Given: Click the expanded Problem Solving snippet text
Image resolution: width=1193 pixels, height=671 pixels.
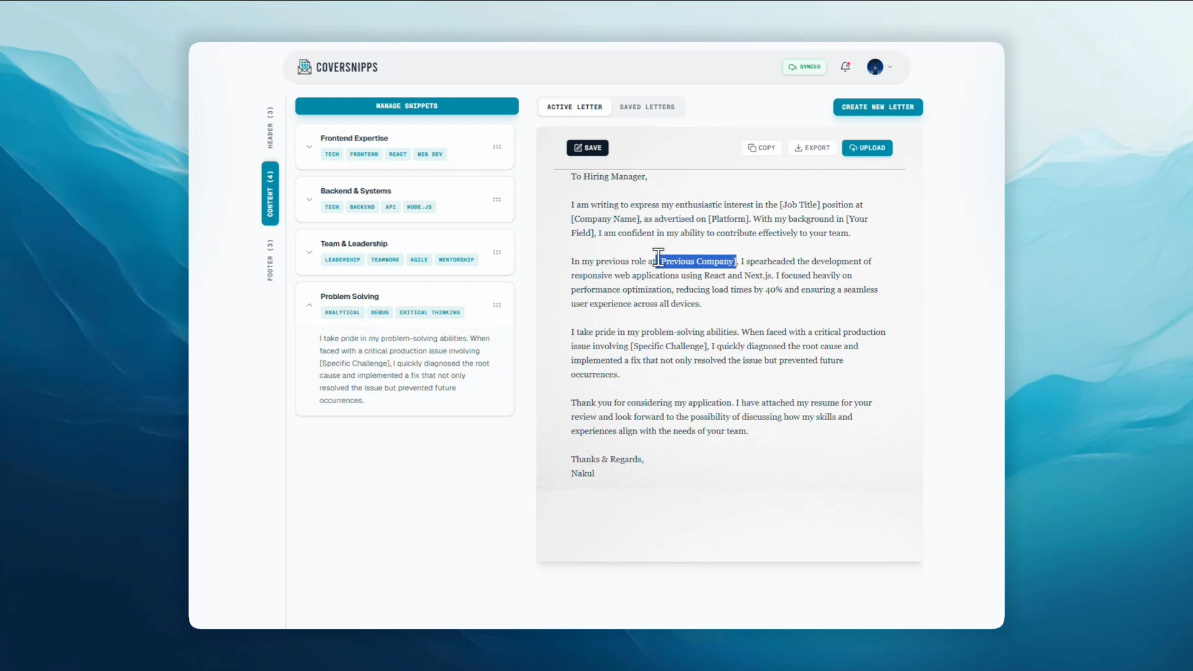Looking at the screenshot, I should tap(405, 369).
